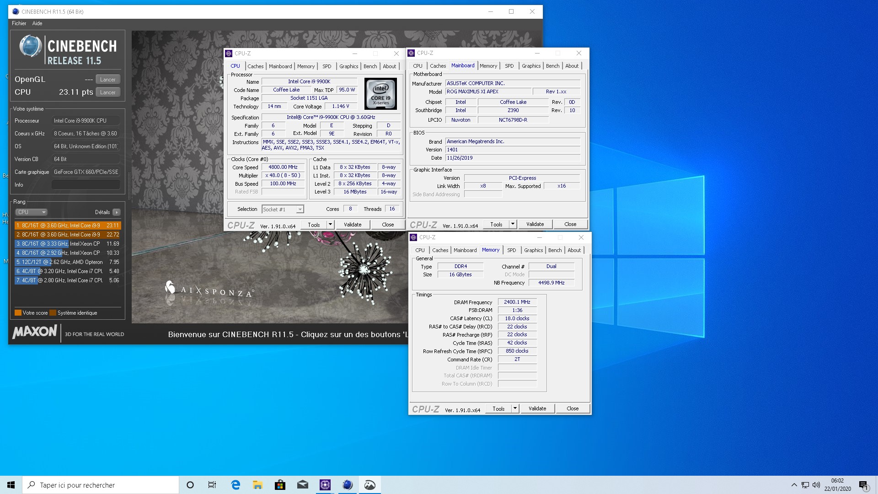Viewport: 878px width, 494px height.
Task: Click the taskbar search box
Action: tap(101, 485)
